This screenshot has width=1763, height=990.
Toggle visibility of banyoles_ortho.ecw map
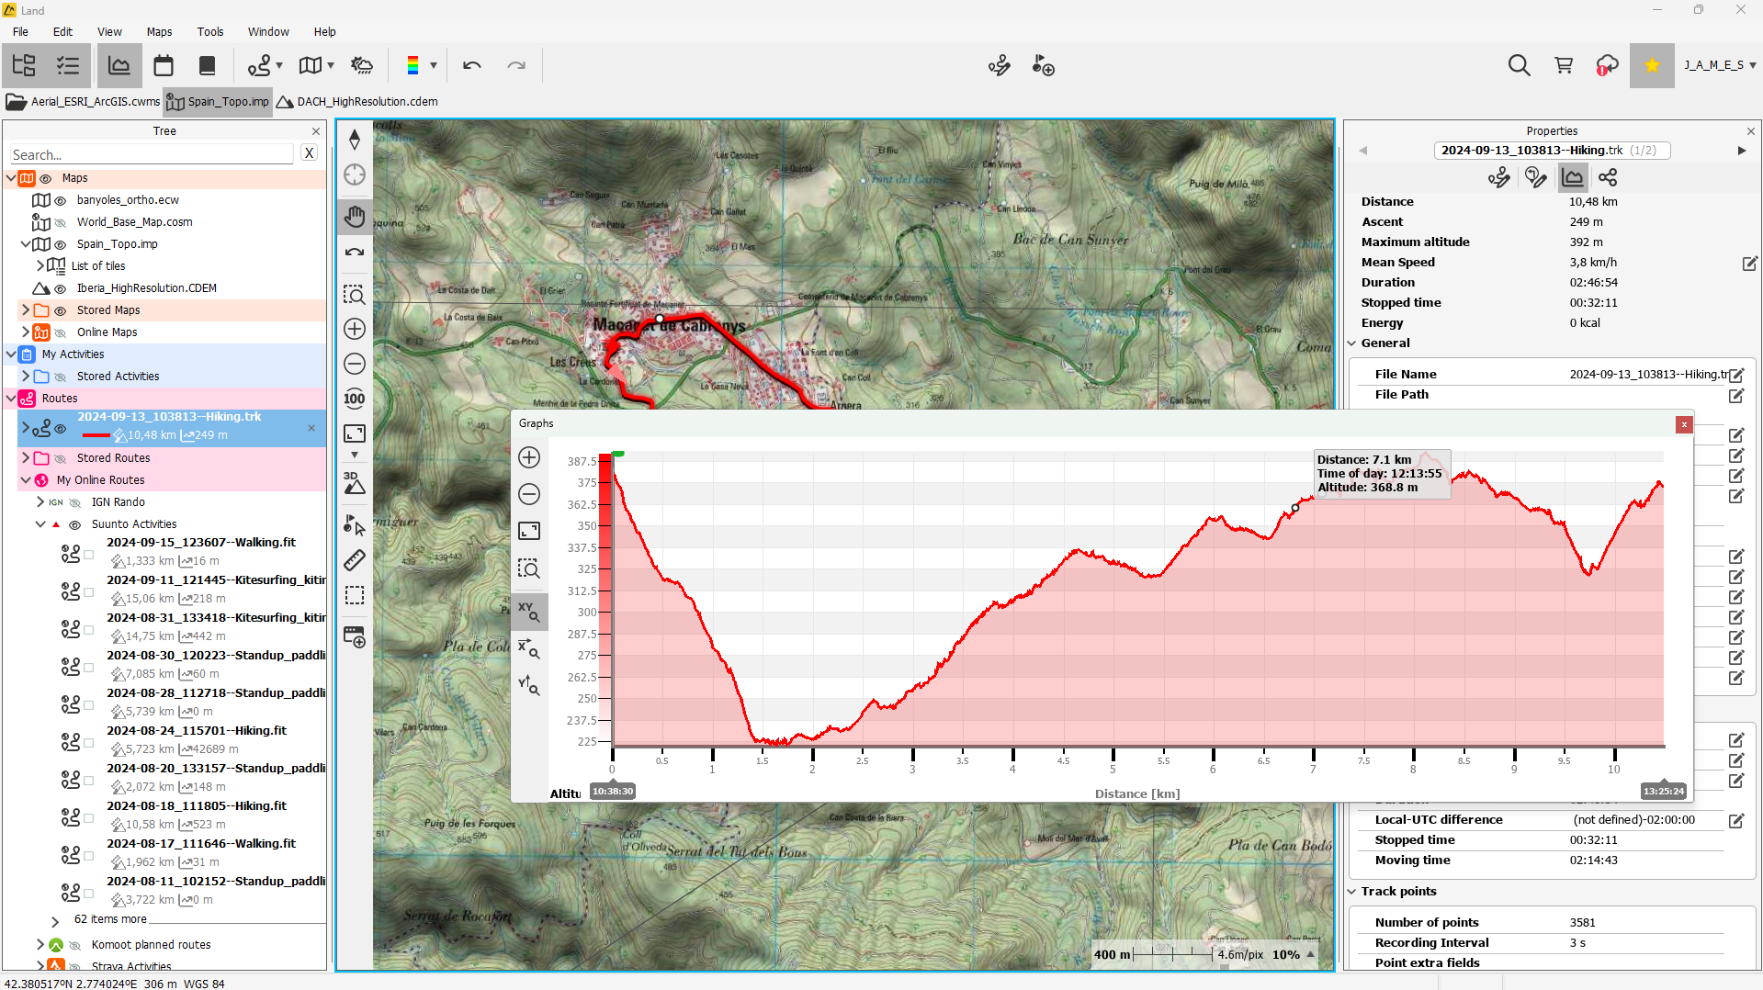click(x=61, y=200)
